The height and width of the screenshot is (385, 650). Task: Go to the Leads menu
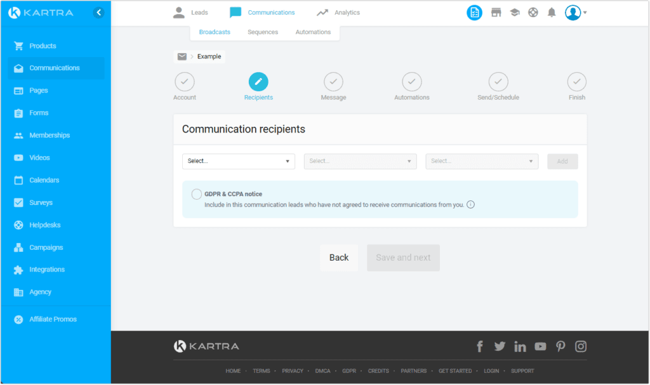(190, 13)
